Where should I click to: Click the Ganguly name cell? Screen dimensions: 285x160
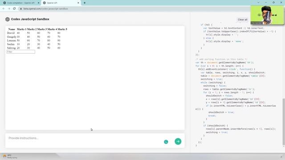tap(12, 37)
